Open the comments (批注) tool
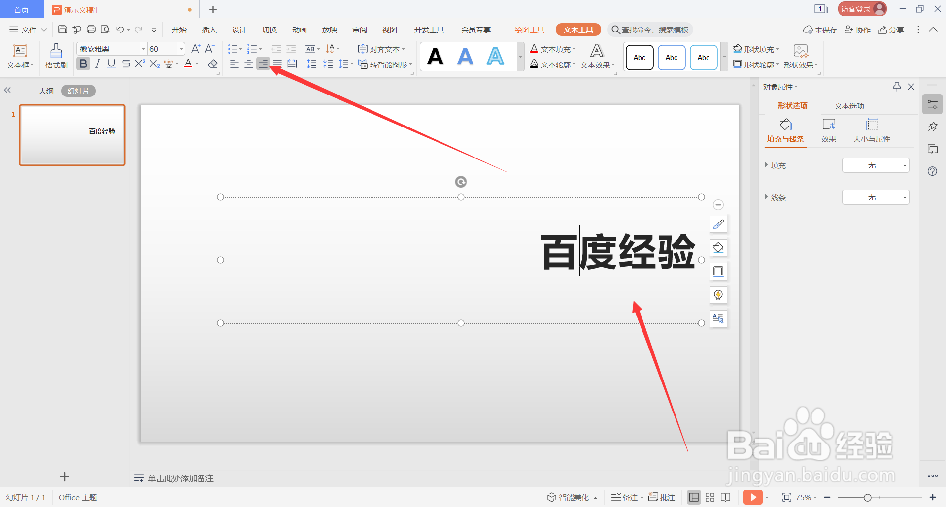 tap(662, 497)
